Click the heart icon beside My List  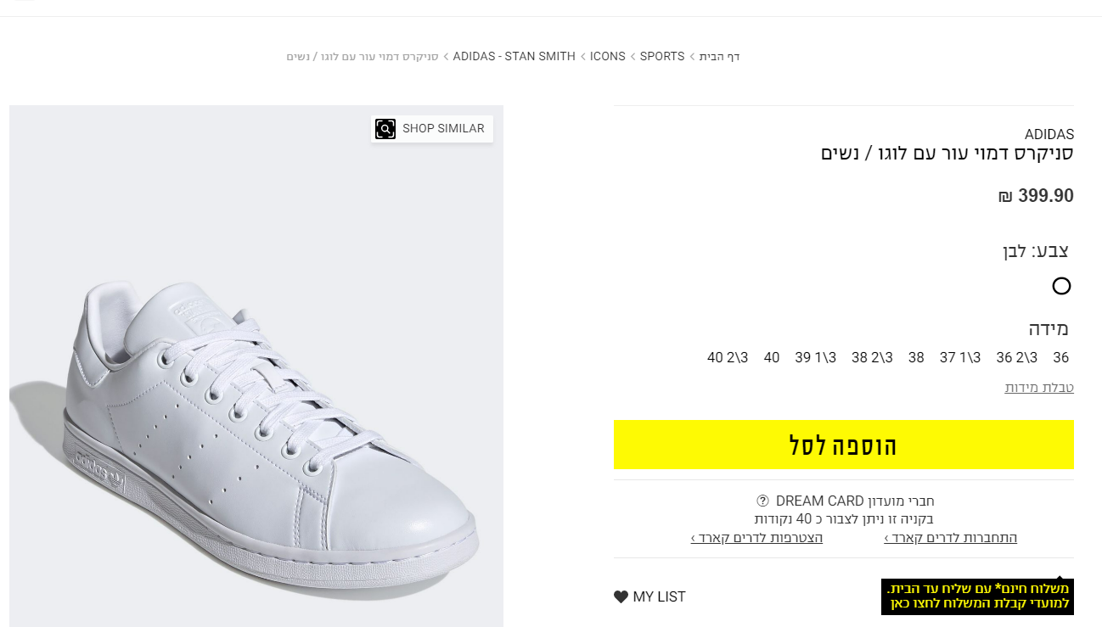click(621, 596)
